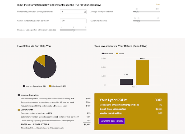Screen dimensions: 185x134
Task: Click the Reset link
Action: point(158,4)
